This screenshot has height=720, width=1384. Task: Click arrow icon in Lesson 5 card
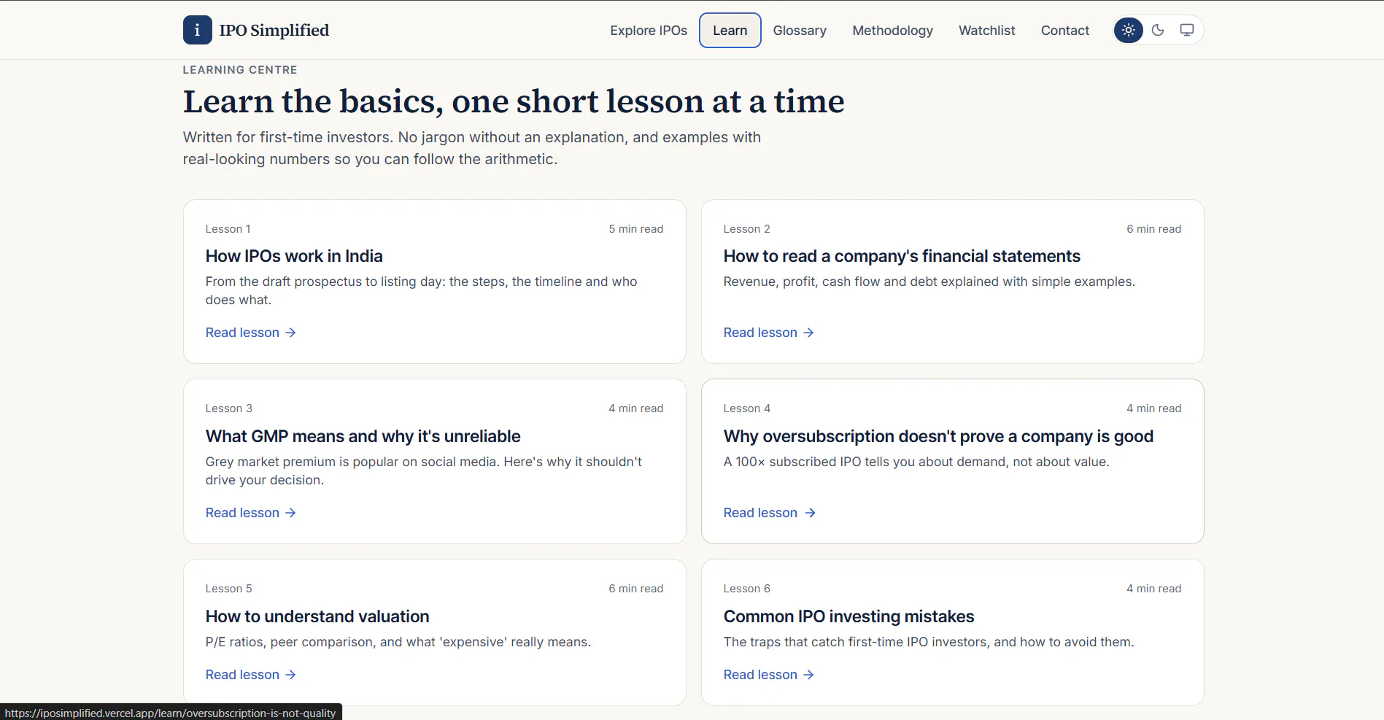[x=290, y=675]
